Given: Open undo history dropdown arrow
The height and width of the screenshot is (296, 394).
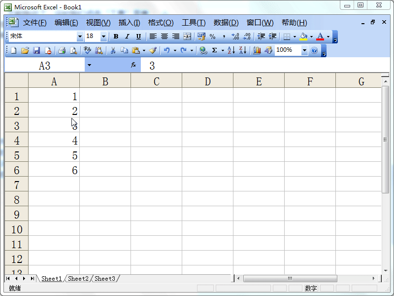Looking at the screenshot, I should (x=175, y=51).
